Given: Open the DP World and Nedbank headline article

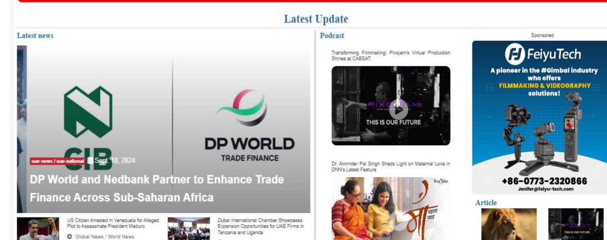Looking at the screenshot, I should pyautogui.click(x=157, y=188).
